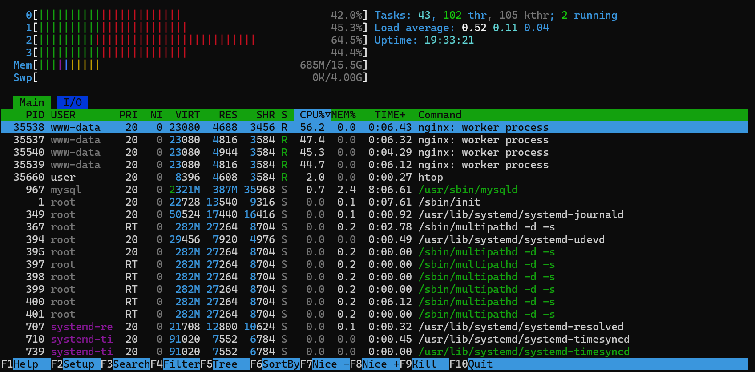Screen dimensions: 755x372
Task: Click CPU 1 usage meter
Action: tap(197, 28)
